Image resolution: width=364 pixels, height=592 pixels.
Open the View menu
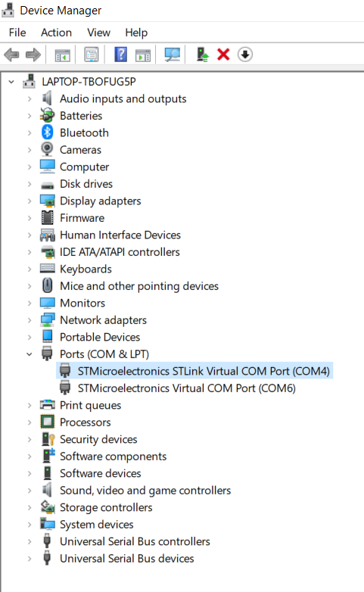(x=98, y=33)
